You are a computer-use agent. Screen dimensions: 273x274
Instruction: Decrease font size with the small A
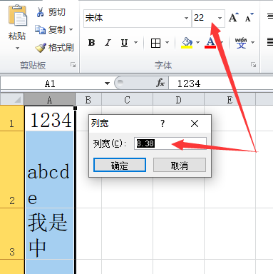click(x=249, y=18)
